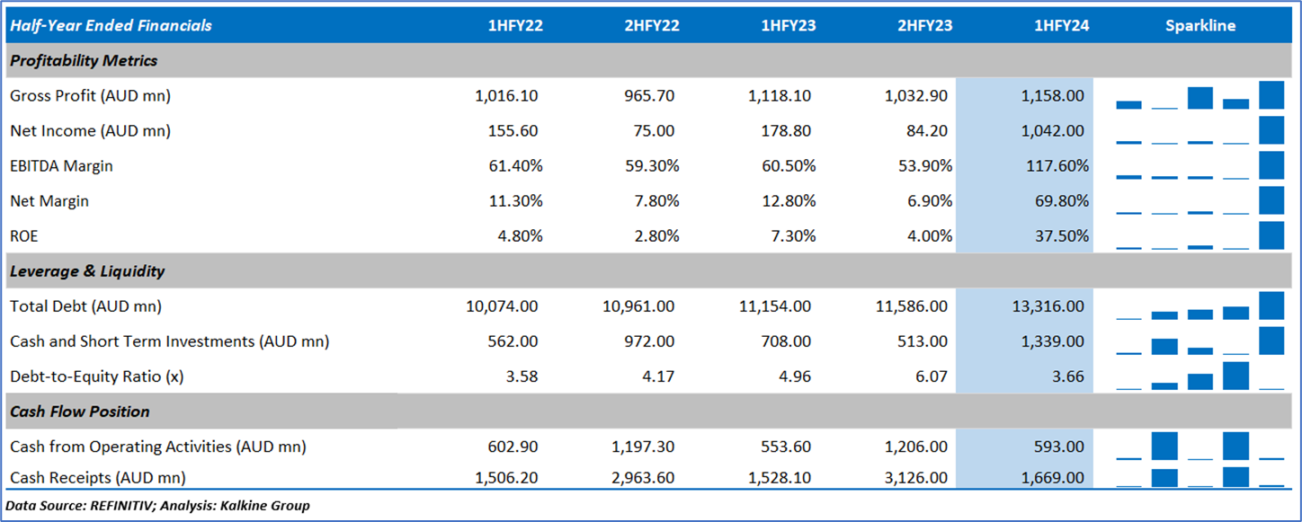Click the Cash from Operating Activities sparkline

coord(1199,447)
